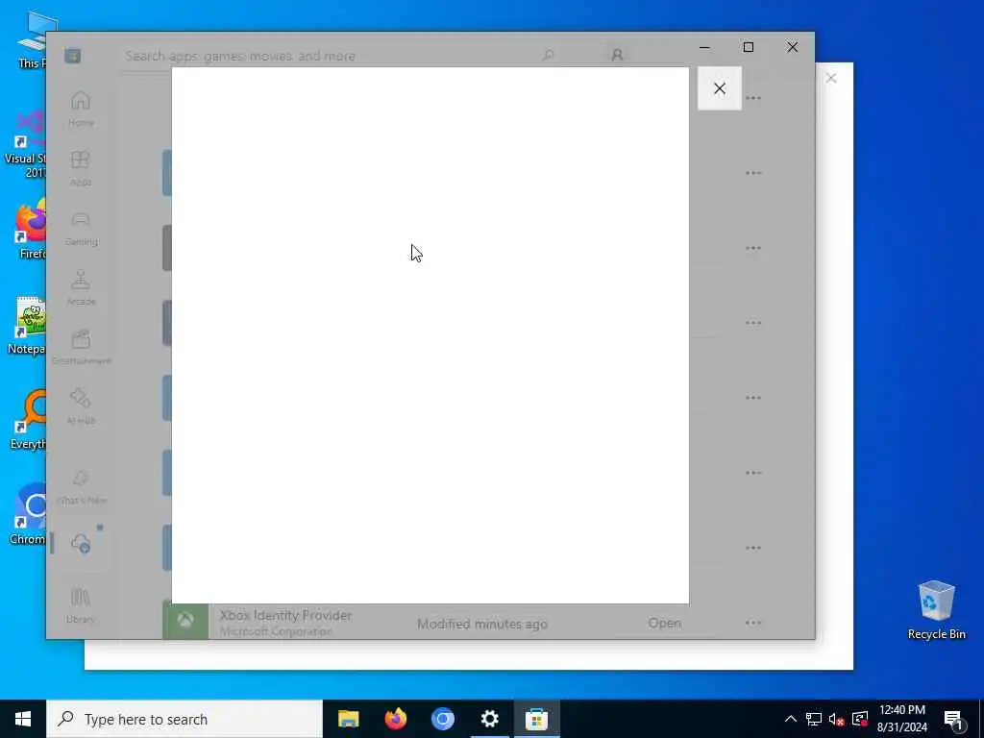Open What's New in sidebar
This screenshot has height=738, width=984.
(x=81, y=487)
